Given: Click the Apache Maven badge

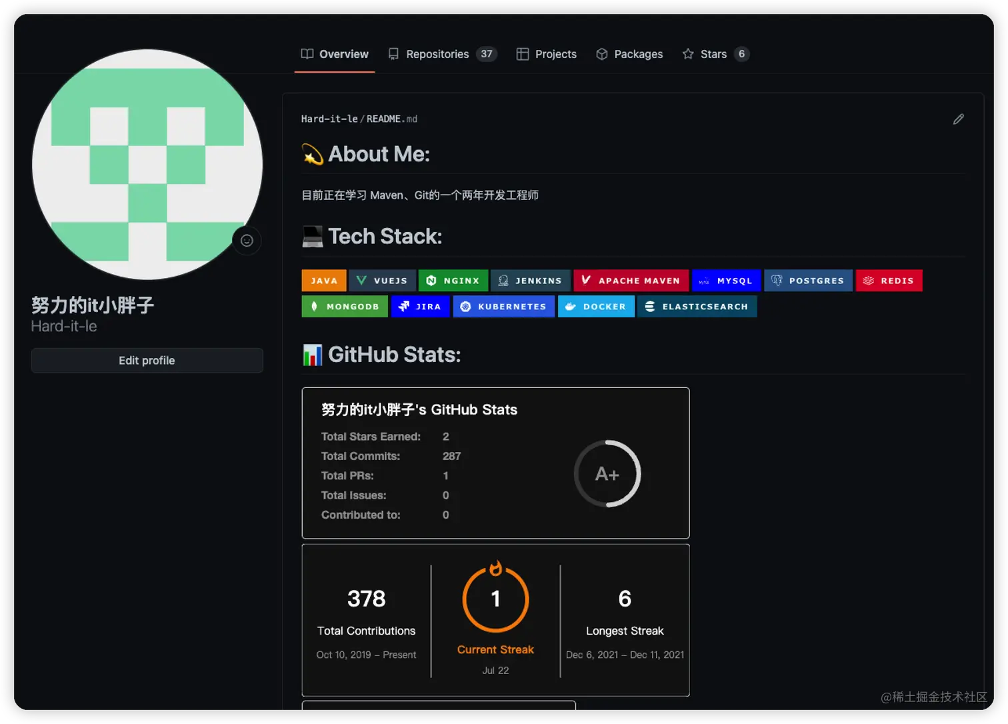Looking at the screenshot, I should tap(631, 281).
